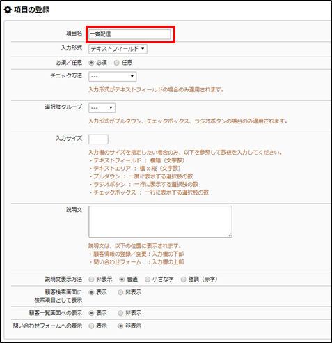Click the チェック方法 label

66,76
